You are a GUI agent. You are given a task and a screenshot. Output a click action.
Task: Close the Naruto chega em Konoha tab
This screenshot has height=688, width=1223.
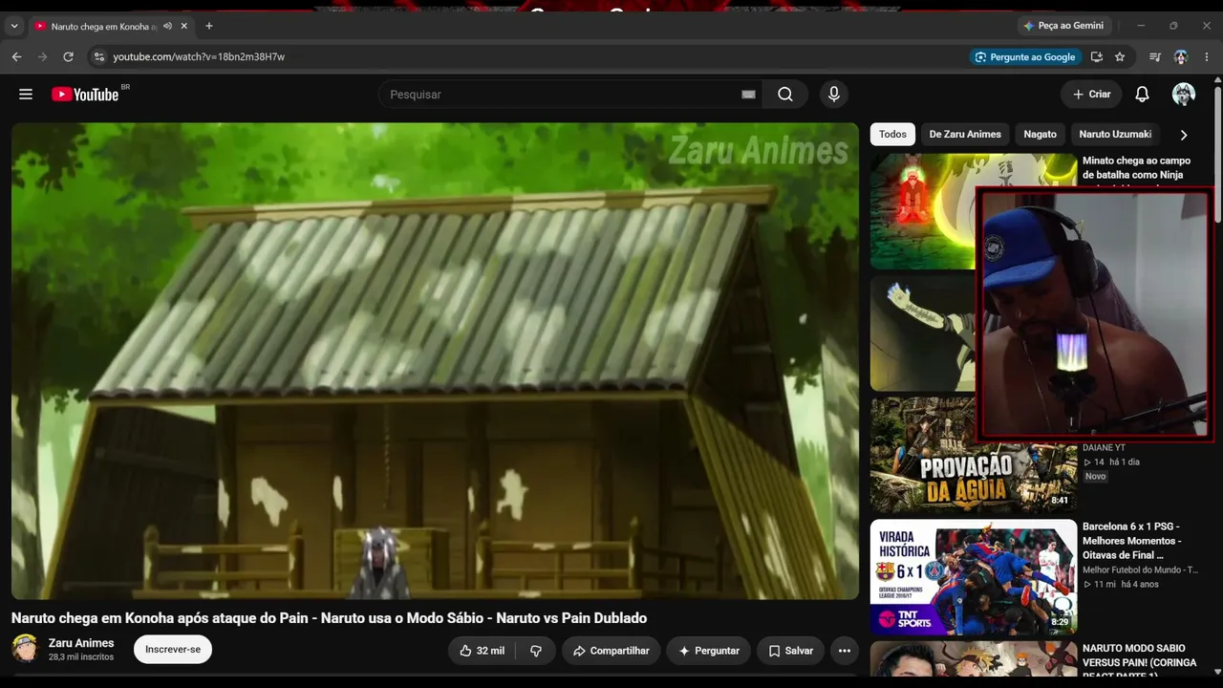pyautogui.click(x=184, y=26)
